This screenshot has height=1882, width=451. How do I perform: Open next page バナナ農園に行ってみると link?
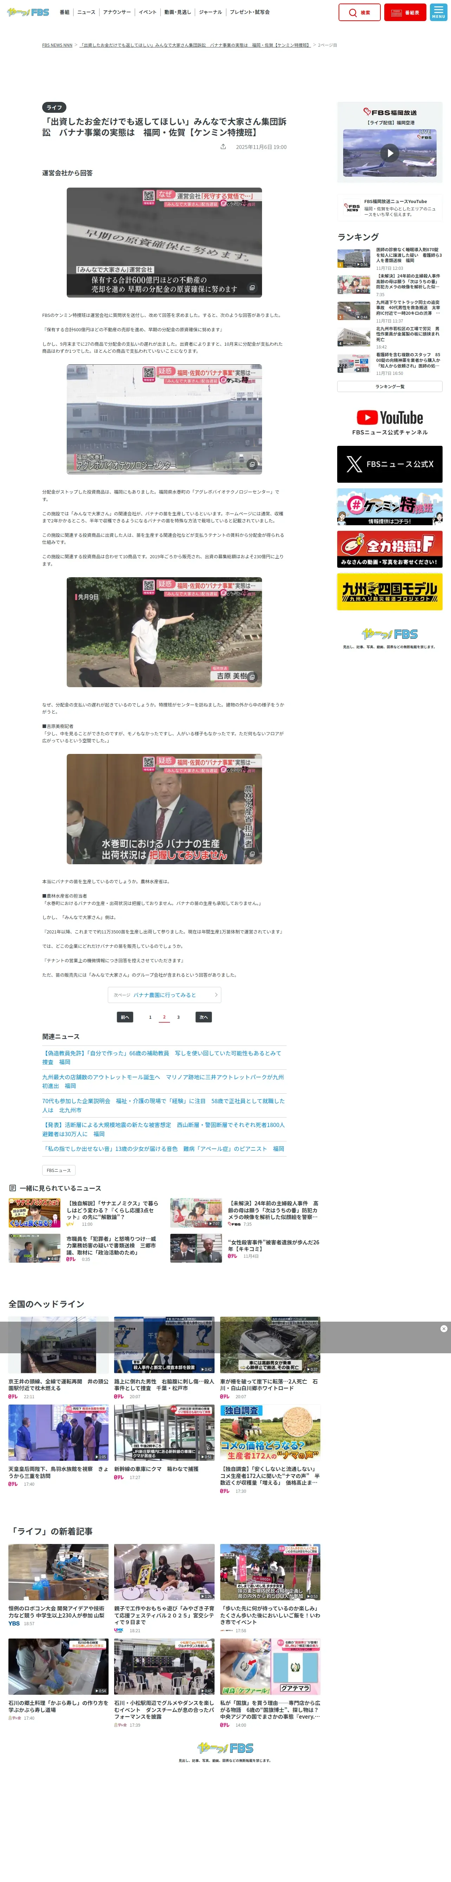[x=164, y=995]
